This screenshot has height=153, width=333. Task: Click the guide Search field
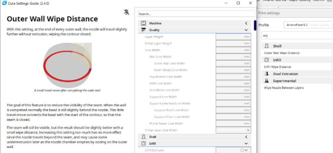coord(196,14)
